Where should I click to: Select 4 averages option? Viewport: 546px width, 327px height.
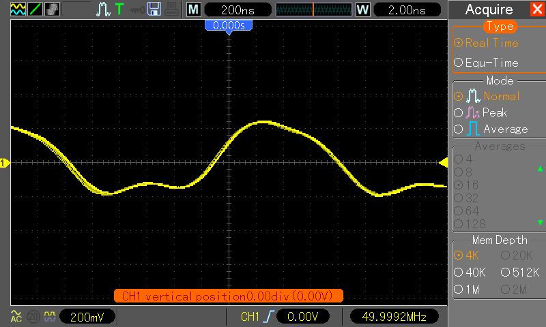point(463,159)
